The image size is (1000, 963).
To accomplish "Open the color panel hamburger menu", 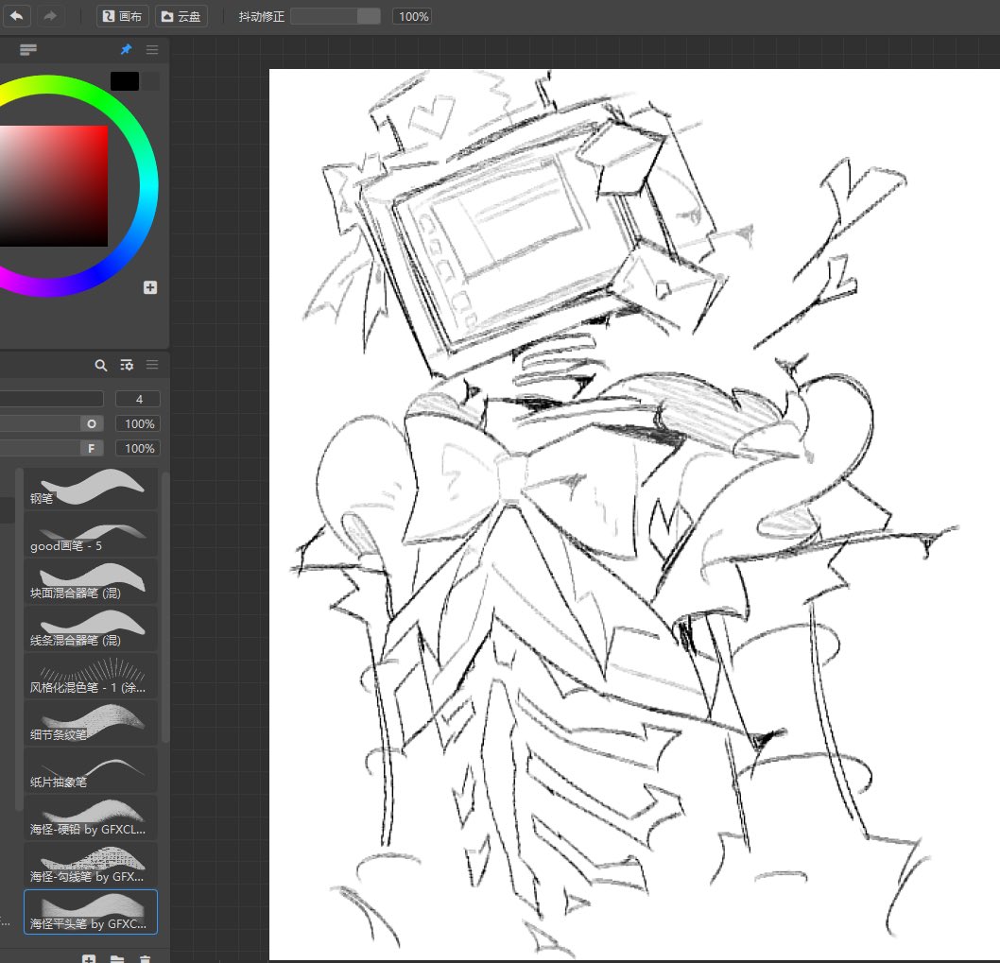I will 152,50.
